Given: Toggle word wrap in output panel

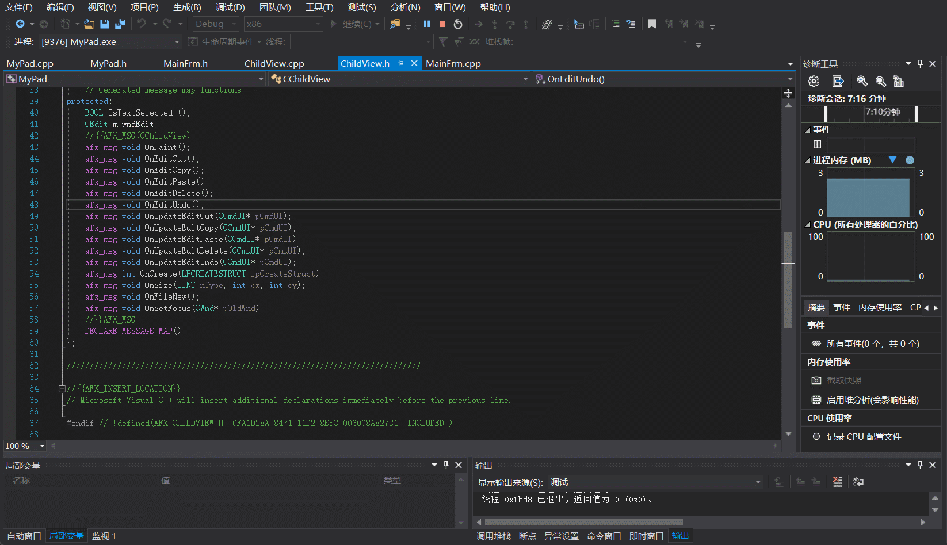Looking at the screenshot, I should pos(858,482).
